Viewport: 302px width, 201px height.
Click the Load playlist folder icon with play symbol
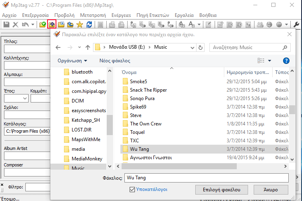click(x=61, y=25)
